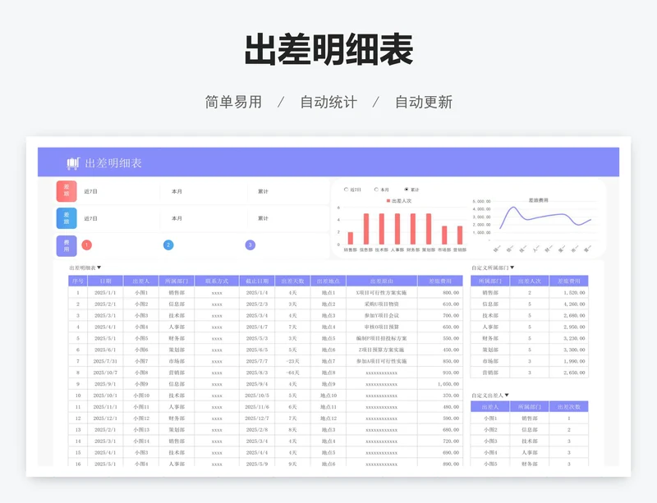Click the person cell 小图10
The width and height of the screenshot is (657, 503).
pyautogui.click(x=141, y=396)
